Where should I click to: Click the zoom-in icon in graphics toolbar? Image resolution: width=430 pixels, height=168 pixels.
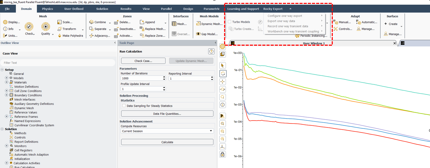coord(223,124)
